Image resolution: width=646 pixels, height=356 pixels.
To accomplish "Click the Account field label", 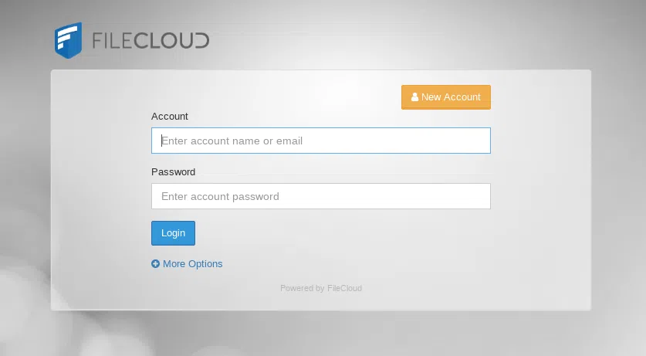I will point(170,117).
